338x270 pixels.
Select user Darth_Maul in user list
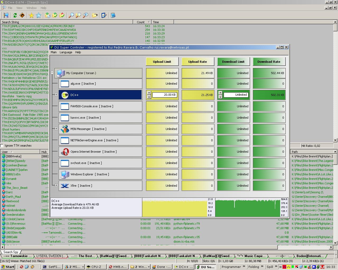coord(13,197)
